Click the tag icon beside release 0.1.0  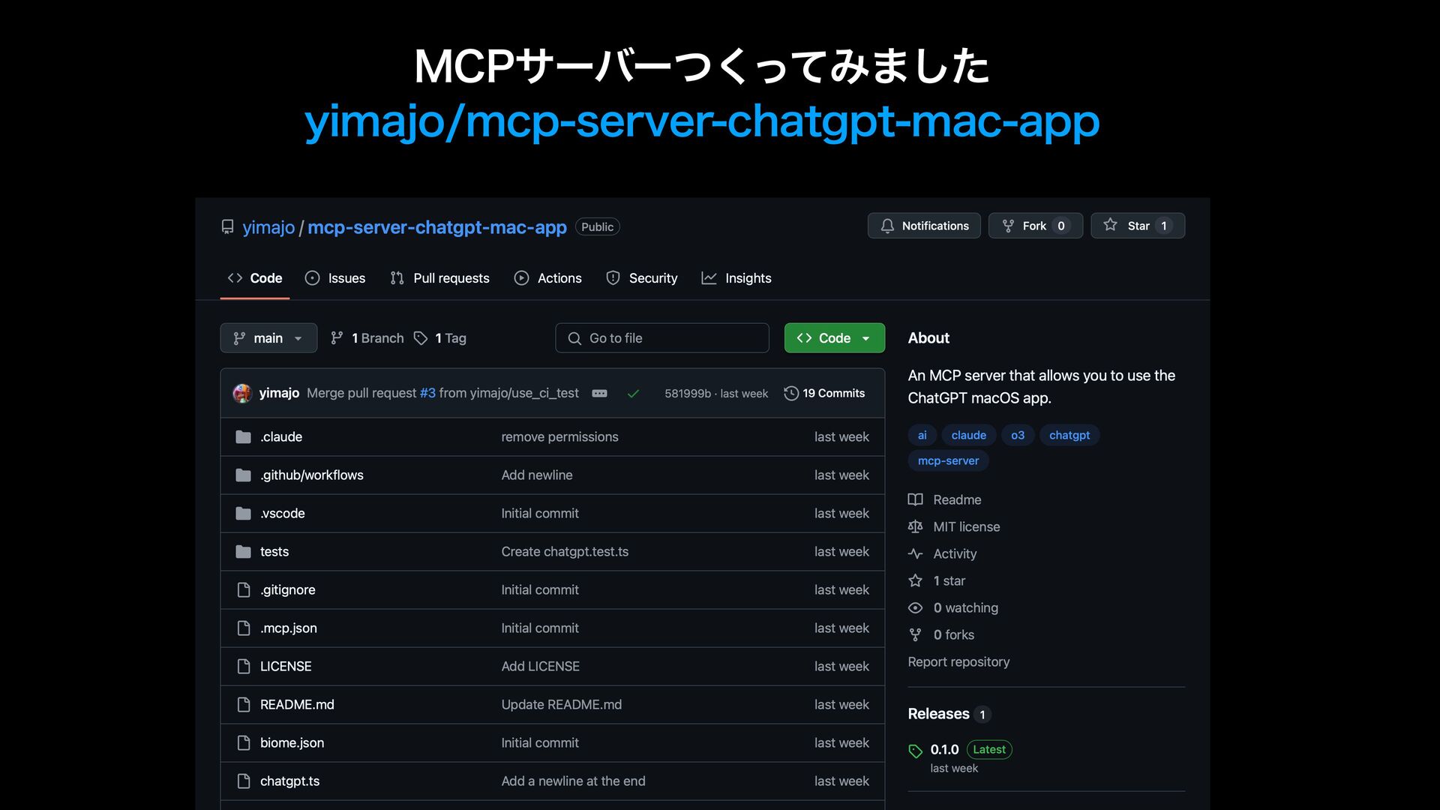click(x=915, y=751)
